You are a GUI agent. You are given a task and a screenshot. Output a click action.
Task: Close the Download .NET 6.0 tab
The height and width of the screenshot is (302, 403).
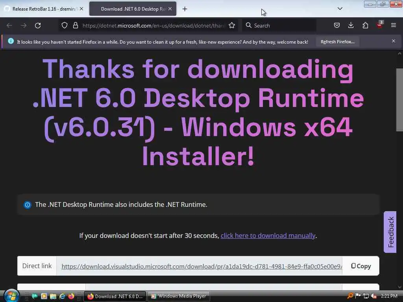[170, 9]
